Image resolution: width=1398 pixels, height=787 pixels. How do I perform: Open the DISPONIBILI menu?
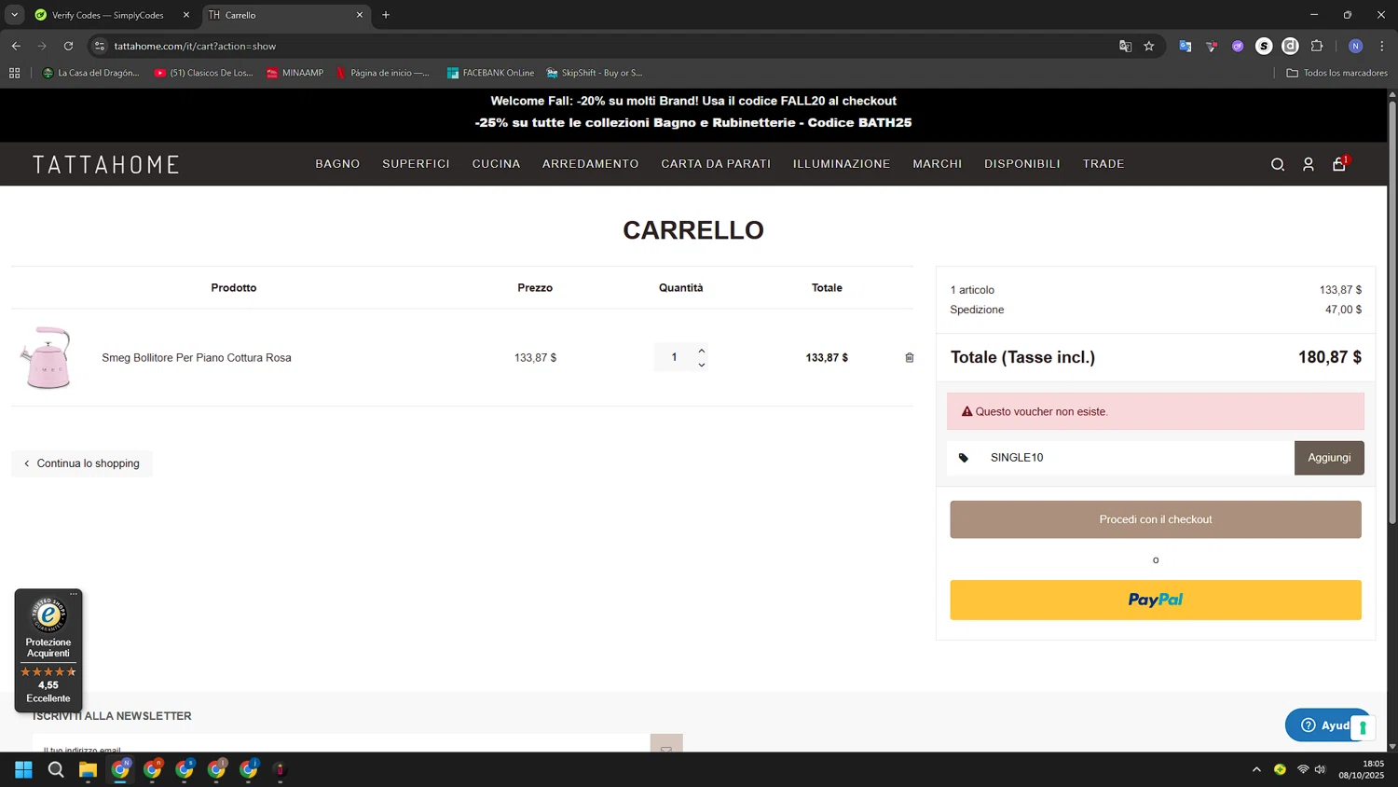(x=1022, y=164)
